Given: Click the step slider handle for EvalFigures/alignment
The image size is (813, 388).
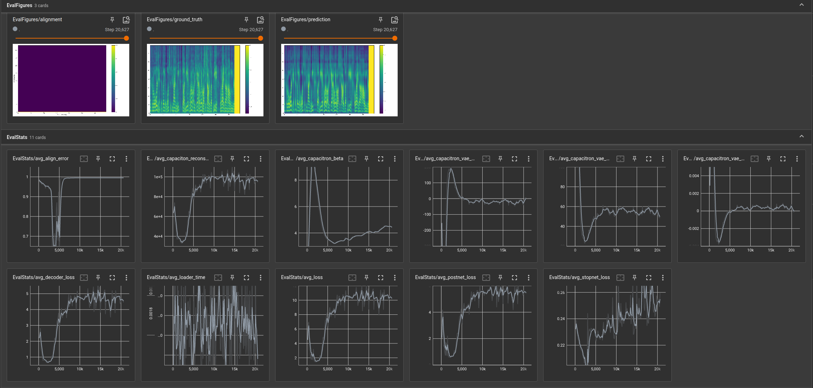Looking at the screenshot, I should [x=126, y=38].
